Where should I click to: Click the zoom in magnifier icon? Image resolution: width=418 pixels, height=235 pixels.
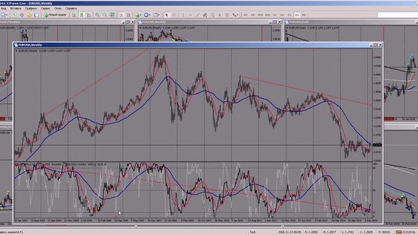97,15
